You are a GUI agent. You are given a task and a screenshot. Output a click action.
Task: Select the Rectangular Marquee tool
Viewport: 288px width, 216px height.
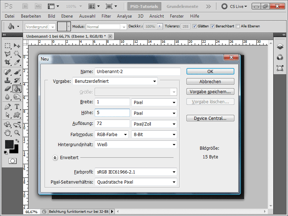[x=8, y=46]
